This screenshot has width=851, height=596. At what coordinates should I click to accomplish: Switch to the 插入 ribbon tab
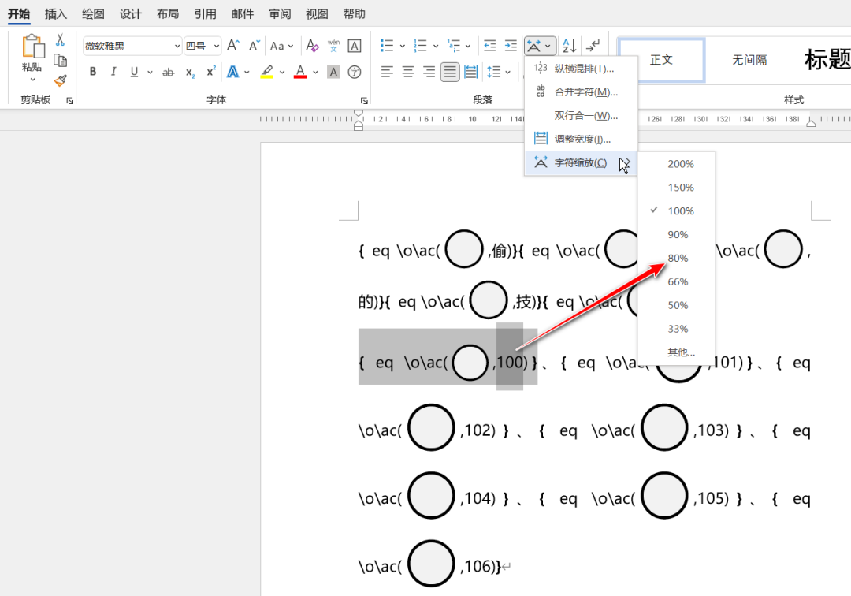56,13
